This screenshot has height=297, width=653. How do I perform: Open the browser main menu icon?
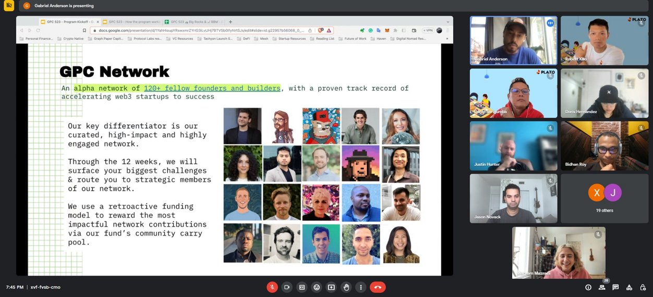coord(447,30)
